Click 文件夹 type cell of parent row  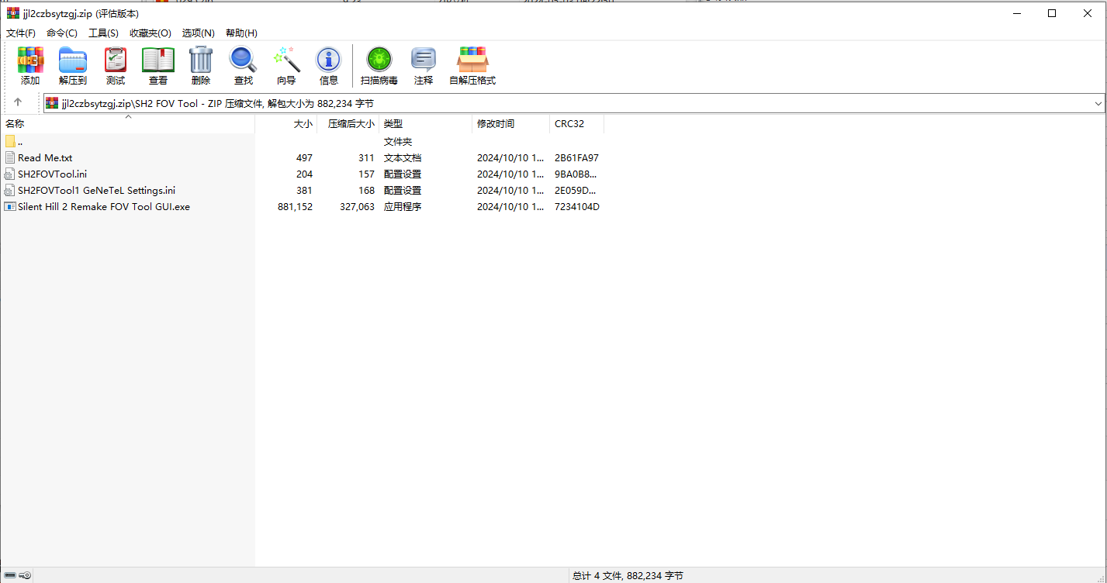click(398, 141)
